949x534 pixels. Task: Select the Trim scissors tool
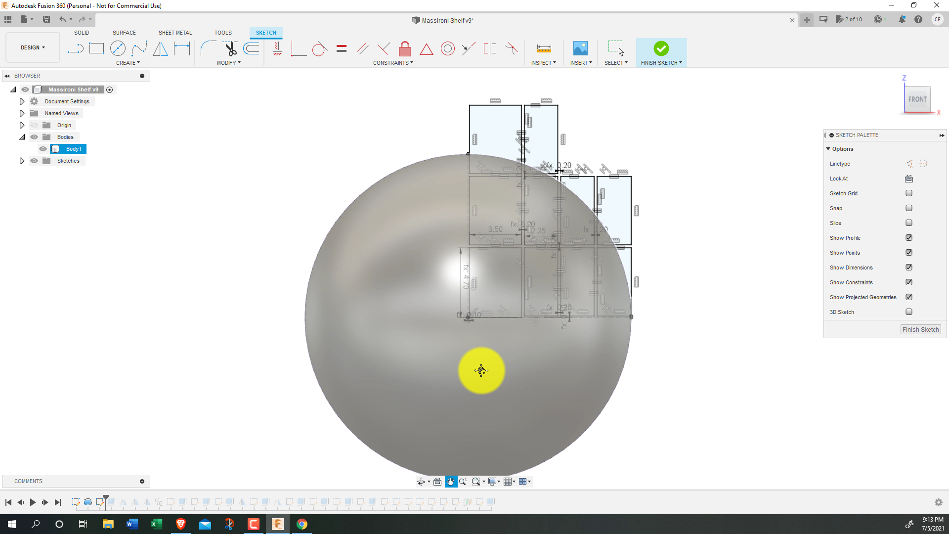[230, 48]
